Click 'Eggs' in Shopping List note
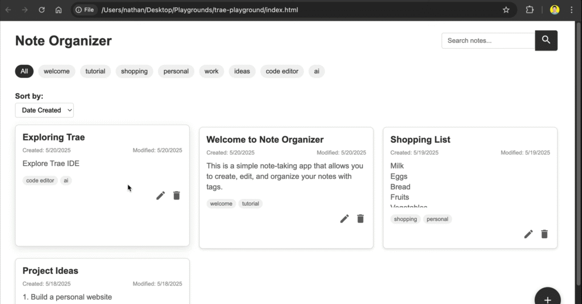 click(398, 176)
